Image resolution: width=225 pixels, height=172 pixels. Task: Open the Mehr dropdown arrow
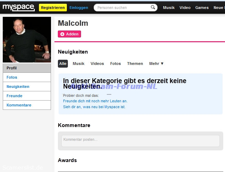click(162, 64)
